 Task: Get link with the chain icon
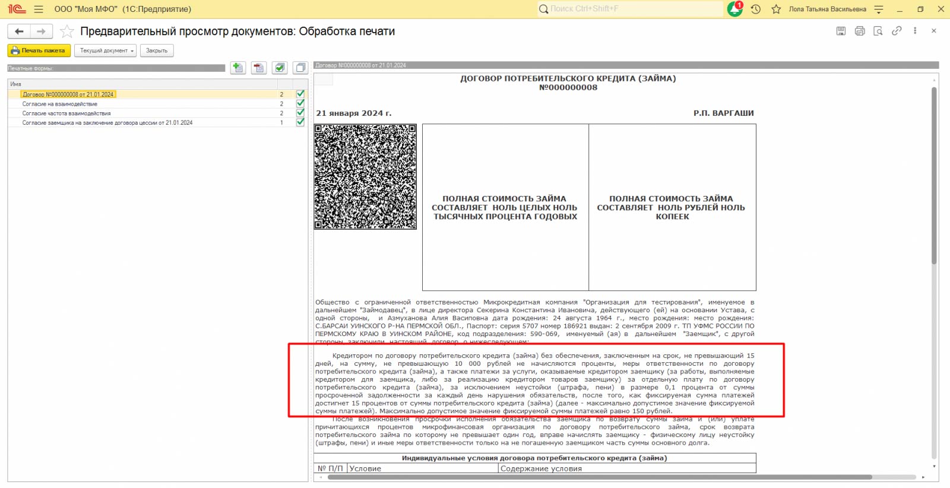point(897,31)
